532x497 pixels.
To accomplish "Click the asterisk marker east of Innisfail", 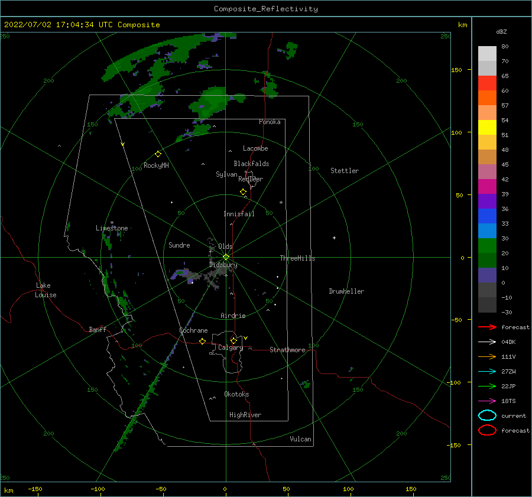I will (281, 203).
